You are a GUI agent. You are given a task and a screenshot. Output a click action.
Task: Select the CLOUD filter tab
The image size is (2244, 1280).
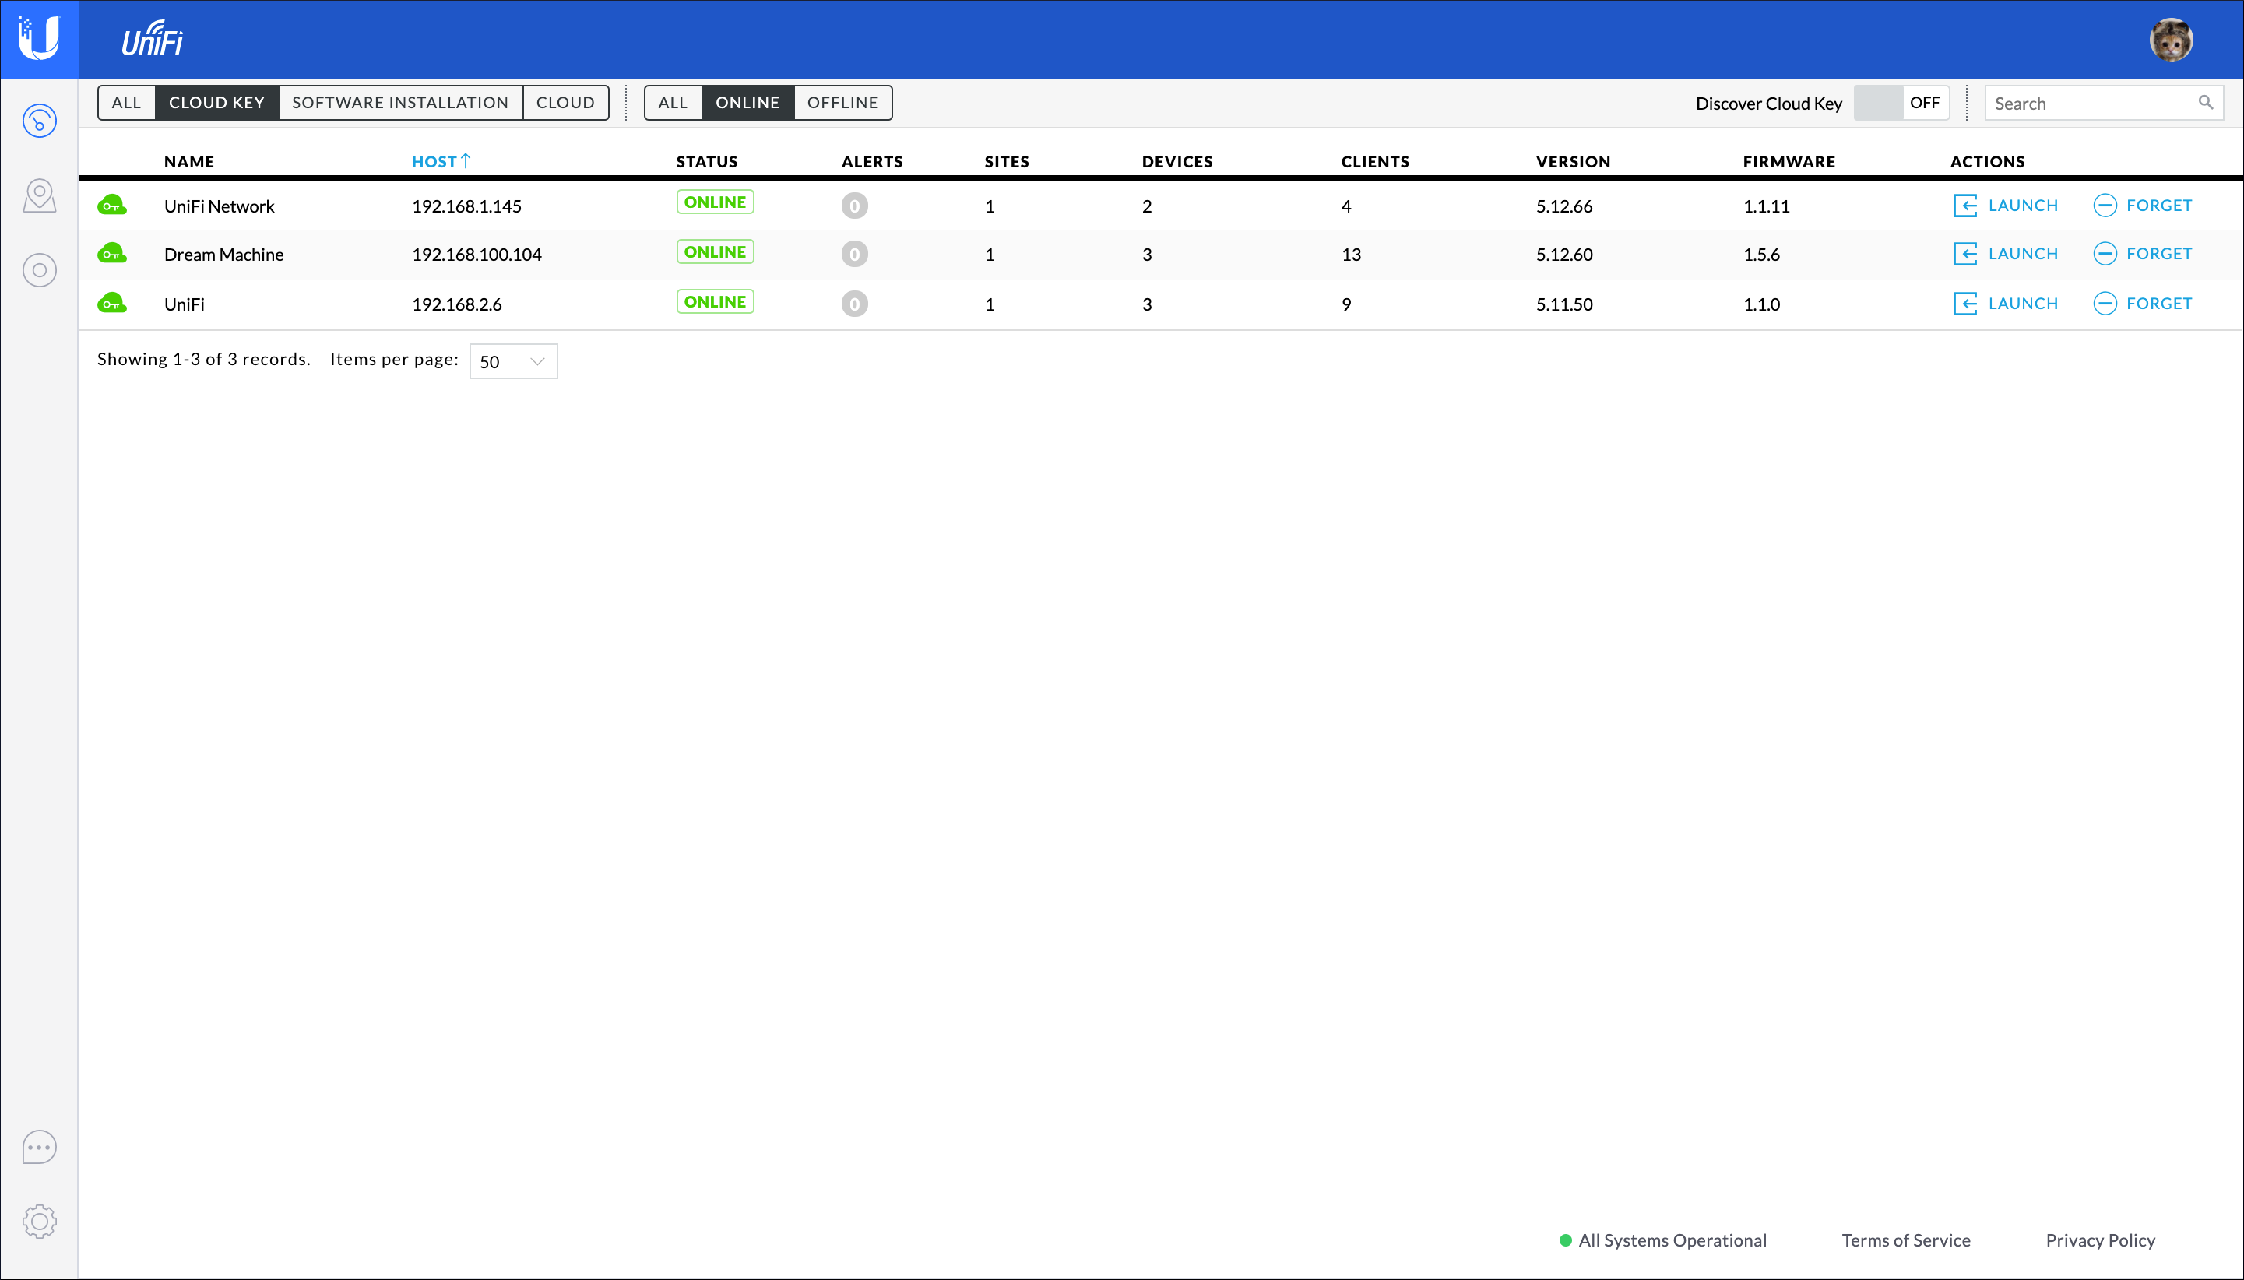[x=565, y=103]
